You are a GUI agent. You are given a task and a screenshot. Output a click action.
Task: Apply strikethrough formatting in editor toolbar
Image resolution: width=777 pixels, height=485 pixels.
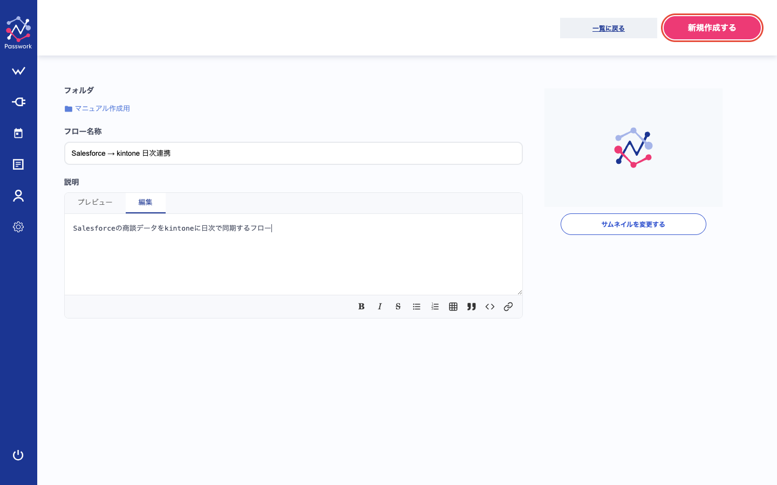398,307
